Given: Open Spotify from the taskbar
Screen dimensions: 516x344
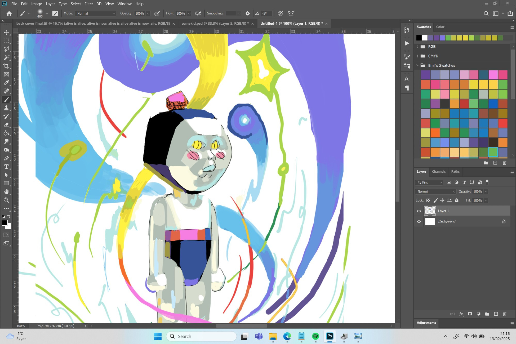Looking at the screenshot, I should point(316,336).
